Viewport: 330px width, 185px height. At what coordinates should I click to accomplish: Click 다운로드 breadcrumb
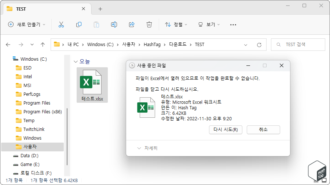click(178, 45)
